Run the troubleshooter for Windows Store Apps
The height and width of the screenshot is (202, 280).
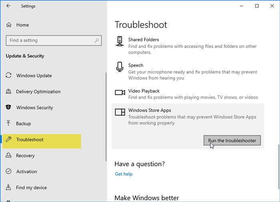click(x=232, y=140)
